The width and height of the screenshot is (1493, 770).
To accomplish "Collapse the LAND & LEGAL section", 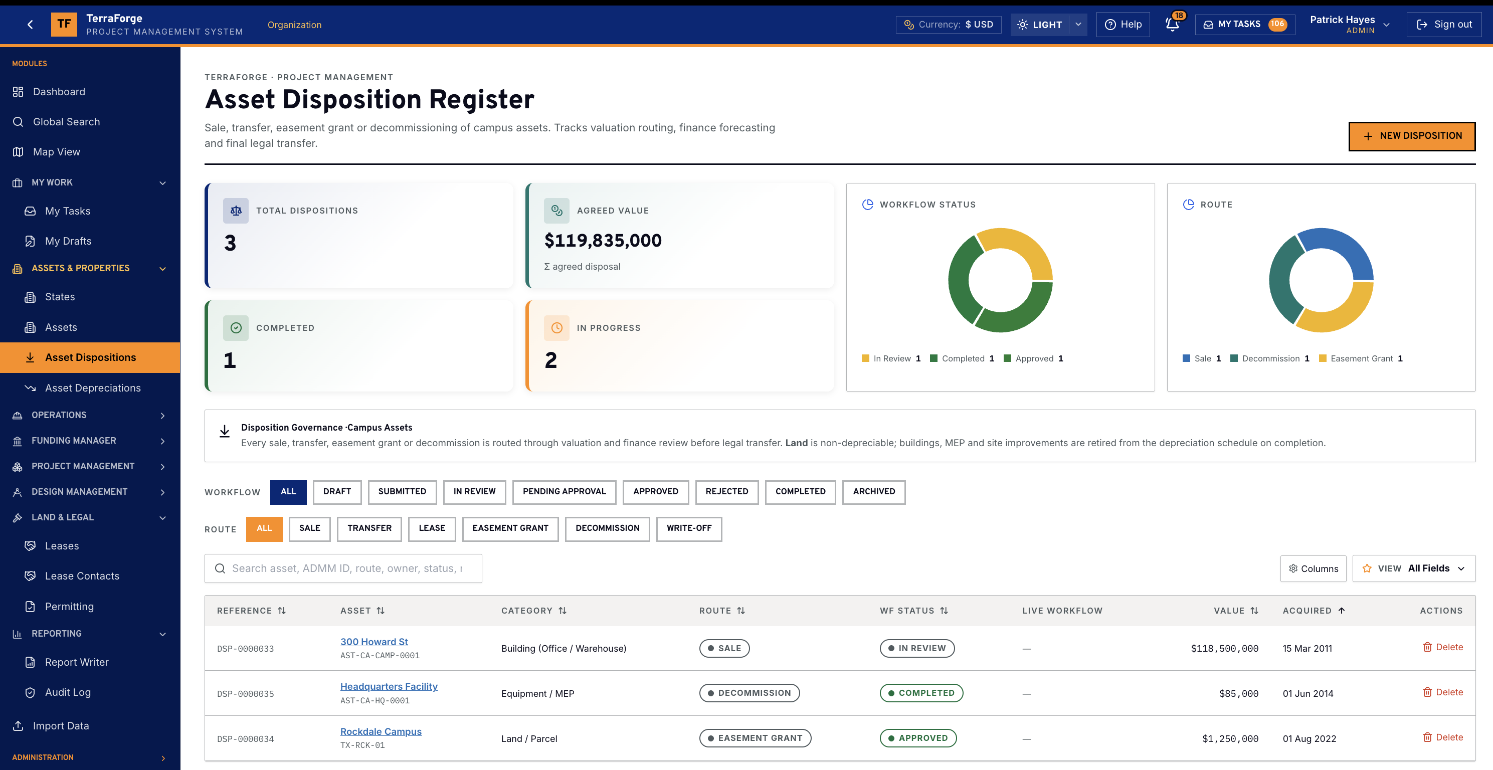I will pos(90,517).
